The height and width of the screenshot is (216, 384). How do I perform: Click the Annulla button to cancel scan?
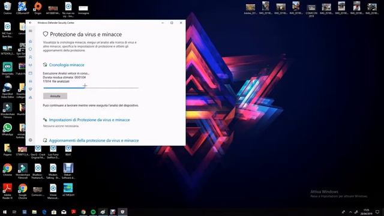point(55,96)
